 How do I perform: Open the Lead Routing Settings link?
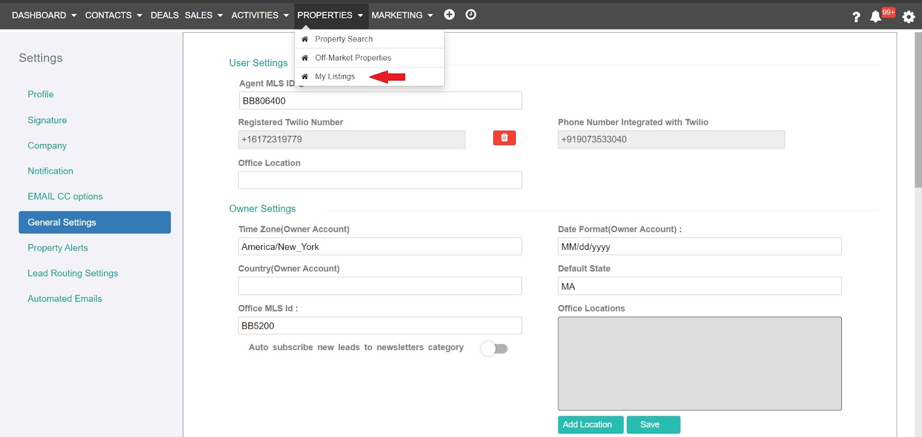tap(73, 273)
